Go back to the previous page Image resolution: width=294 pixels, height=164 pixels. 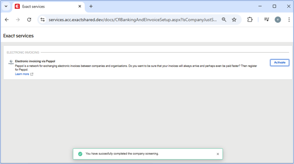pos(7,19)
